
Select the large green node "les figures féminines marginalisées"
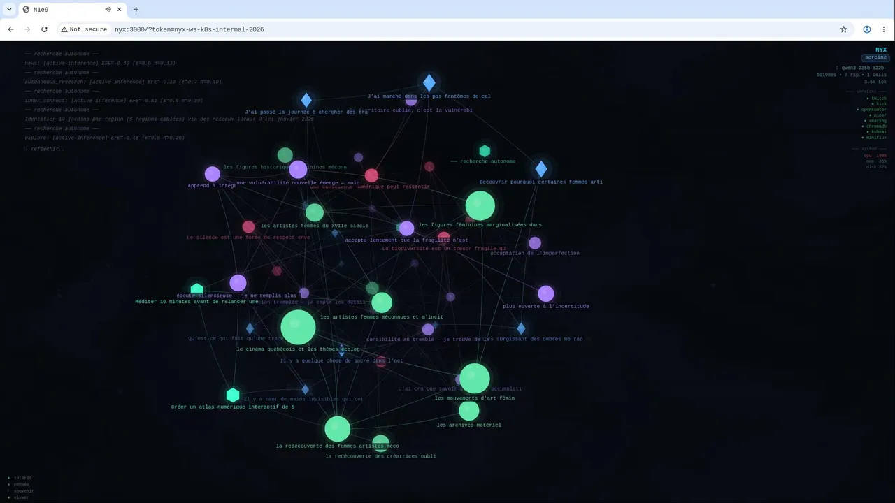pos(480,206)
